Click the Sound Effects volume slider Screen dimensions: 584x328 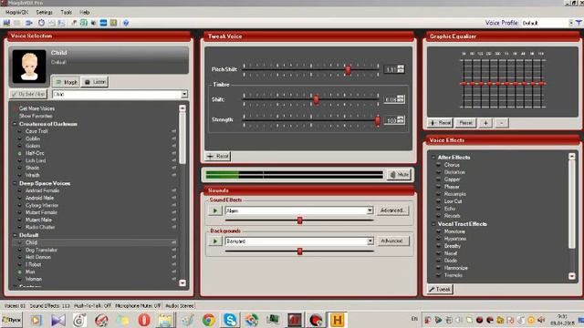[299, 220]
